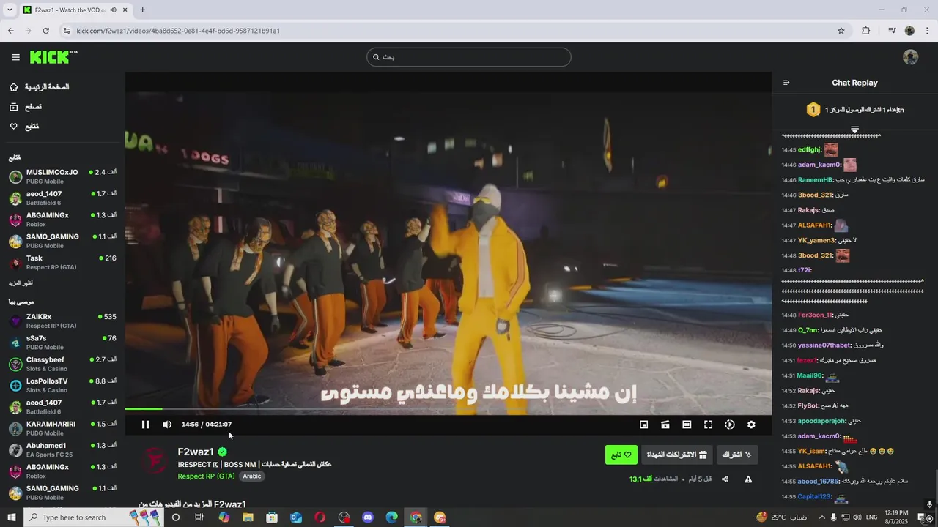Open the F2waz1 channel name link
Image resolution: width=938 pixels, height=527 pixels.
pyautogui.click(x=196, y=452)
